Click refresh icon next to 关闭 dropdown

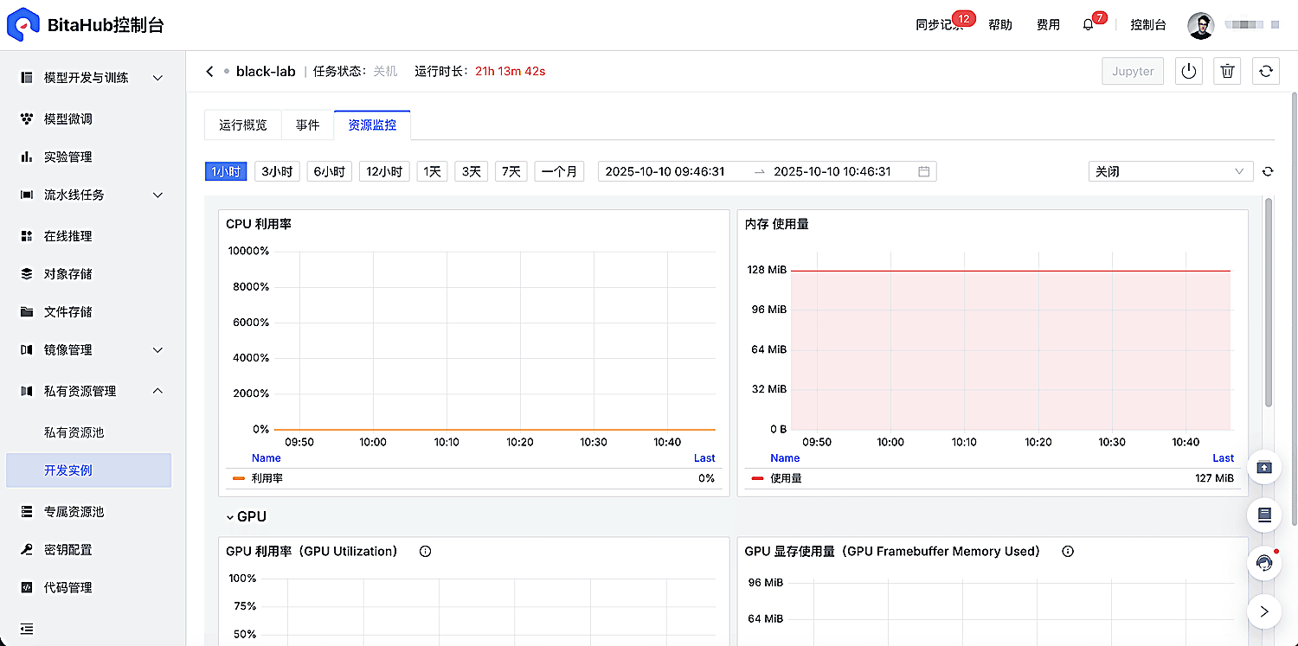pos(1268,171)
